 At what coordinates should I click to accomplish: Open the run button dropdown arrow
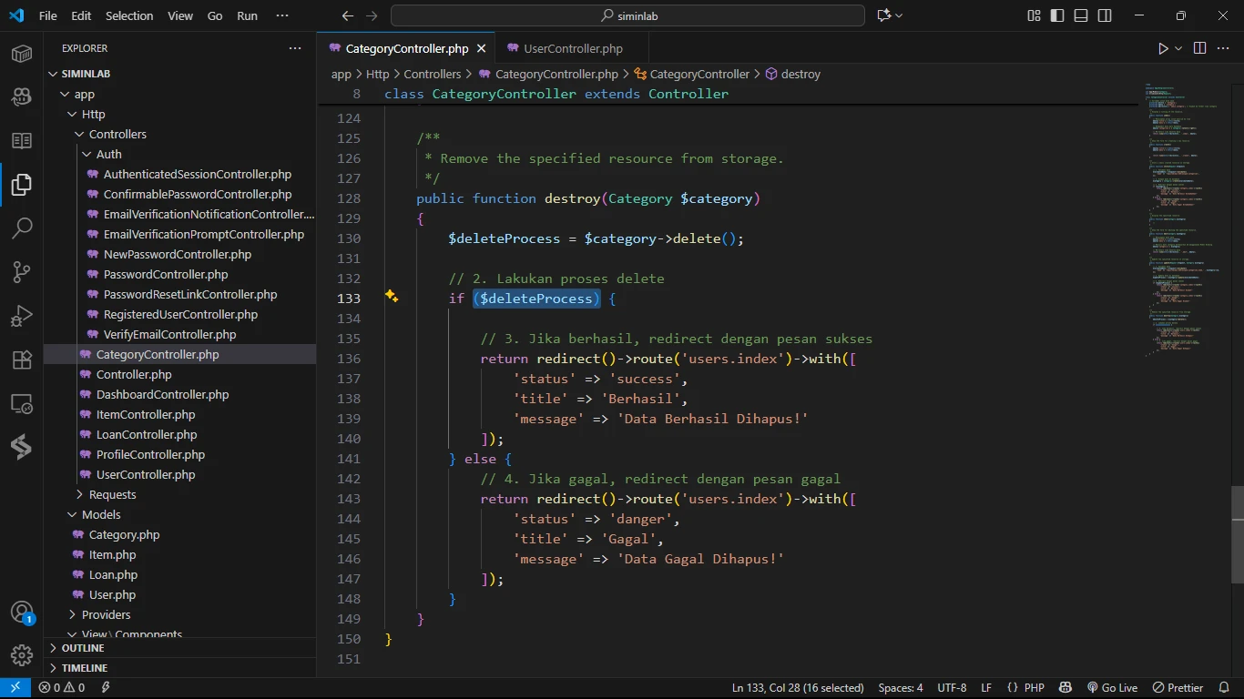[x=1178, y=48]
